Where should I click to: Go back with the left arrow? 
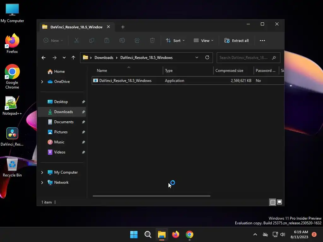44,58
